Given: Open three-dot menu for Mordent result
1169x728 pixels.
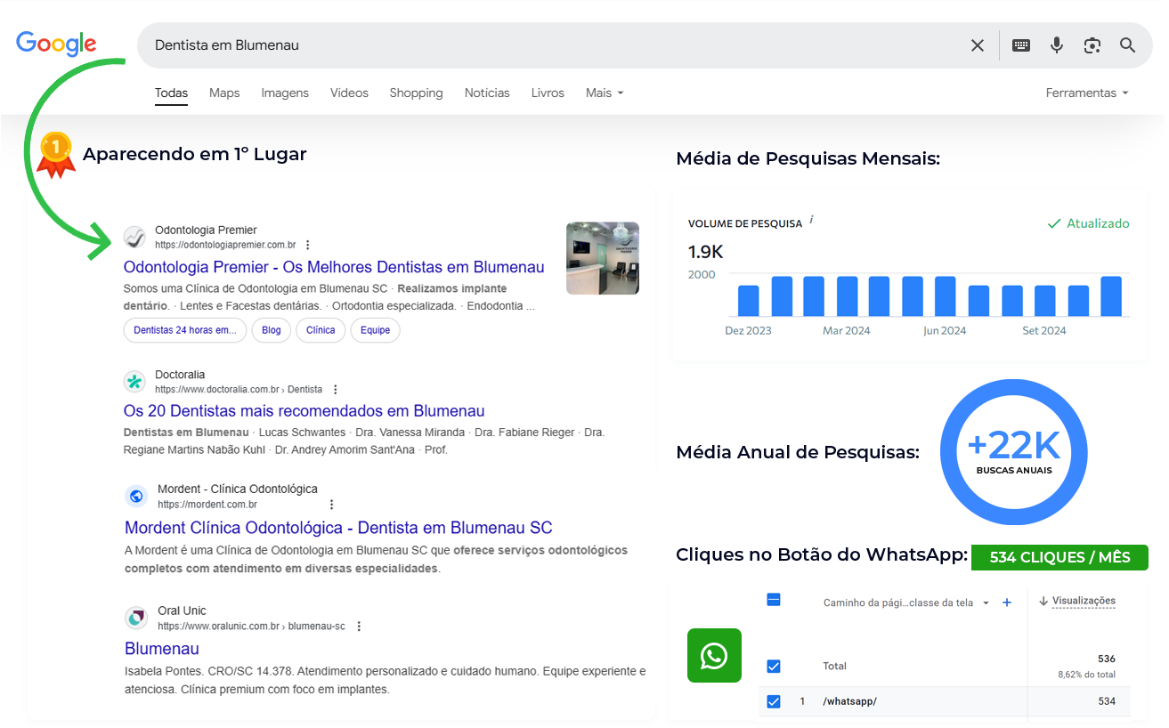Looking at the screenshot, I should (x=331, y=505).
